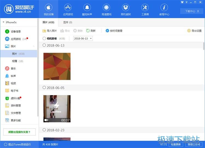Open the title bar dropdown menu icon
The width and height of the screenshot is (205, 148).
[187, 2]
